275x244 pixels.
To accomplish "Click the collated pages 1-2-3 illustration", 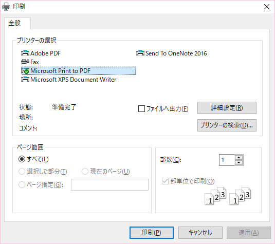I will click(228, 196).
